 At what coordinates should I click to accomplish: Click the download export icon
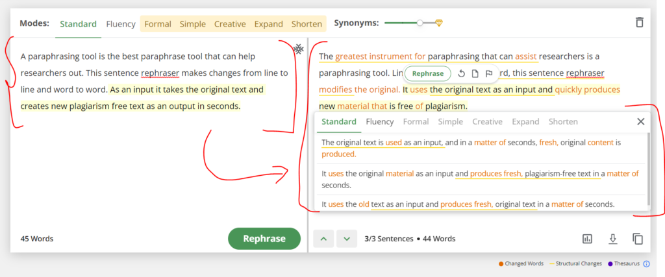(612, 239)
